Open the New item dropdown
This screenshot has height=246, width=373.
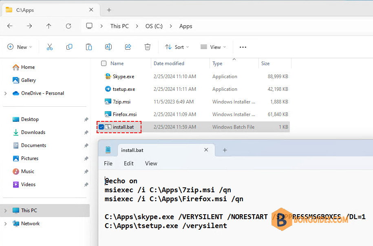20,47
